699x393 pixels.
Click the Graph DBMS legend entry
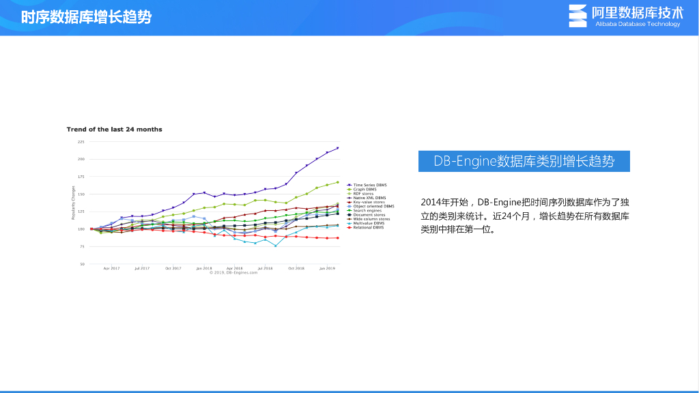[x=365, y=190]
